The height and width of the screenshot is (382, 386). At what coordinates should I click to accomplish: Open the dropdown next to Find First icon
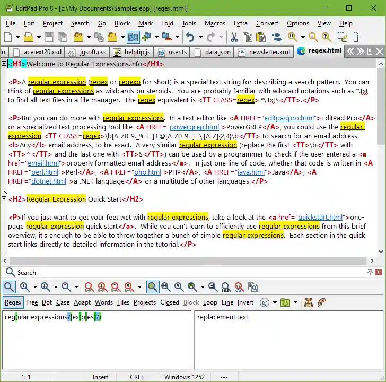coord(35,287)
